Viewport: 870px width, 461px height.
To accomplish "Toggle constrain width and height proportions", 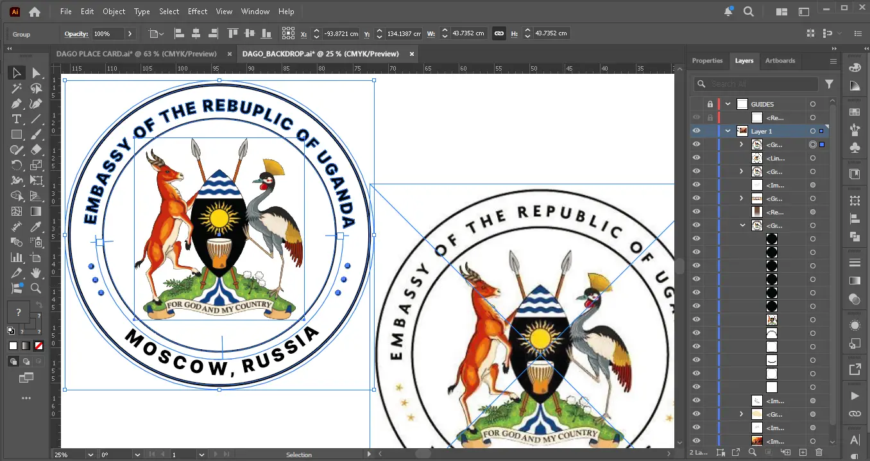I will coord(499,33).
